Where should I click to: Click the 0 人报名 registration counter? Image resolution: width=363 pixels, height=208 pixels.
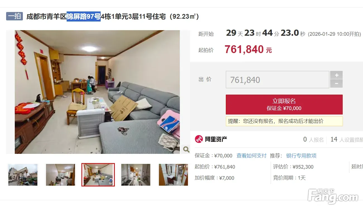pyautogui.click(x=314, y=139)
